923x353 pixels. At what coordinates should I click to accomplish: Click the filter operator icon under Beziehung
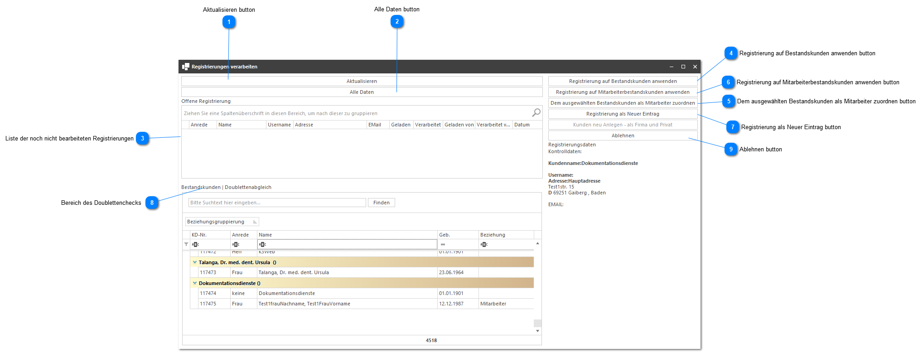tap(484, 245)
